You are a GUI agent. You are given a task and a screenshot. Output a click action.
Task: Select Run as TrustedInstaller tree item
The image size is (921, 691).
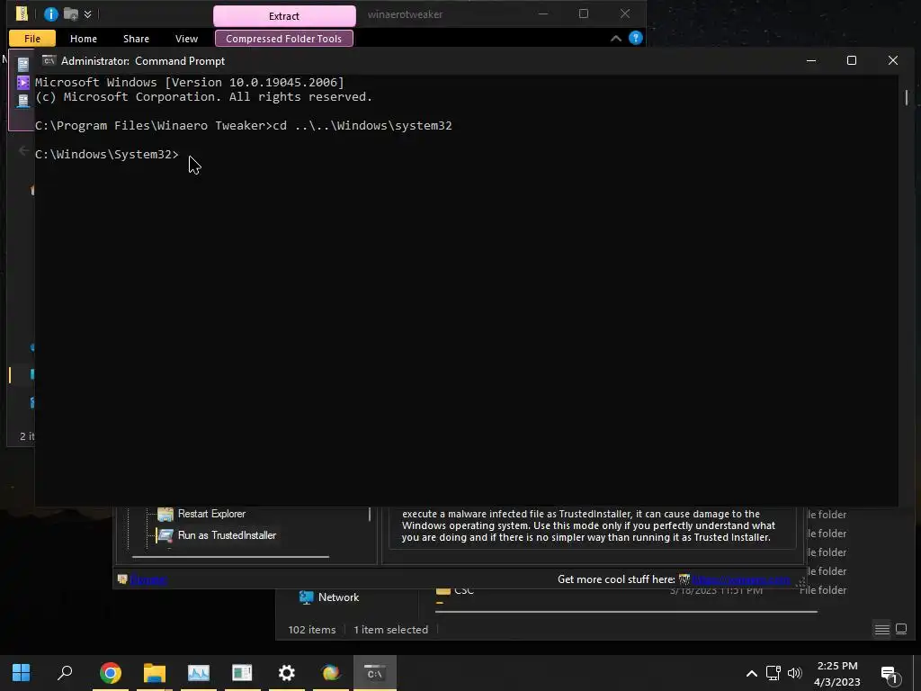click(x=227, y=535)
